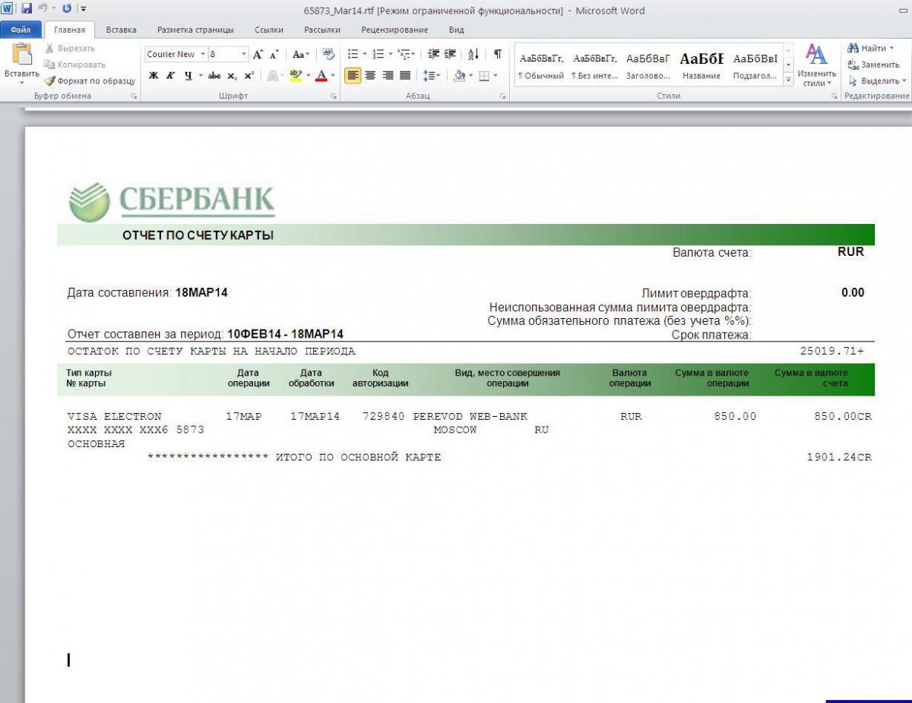Switch to the Рецензирование tab
912x703 pixels.
(394, 30)
